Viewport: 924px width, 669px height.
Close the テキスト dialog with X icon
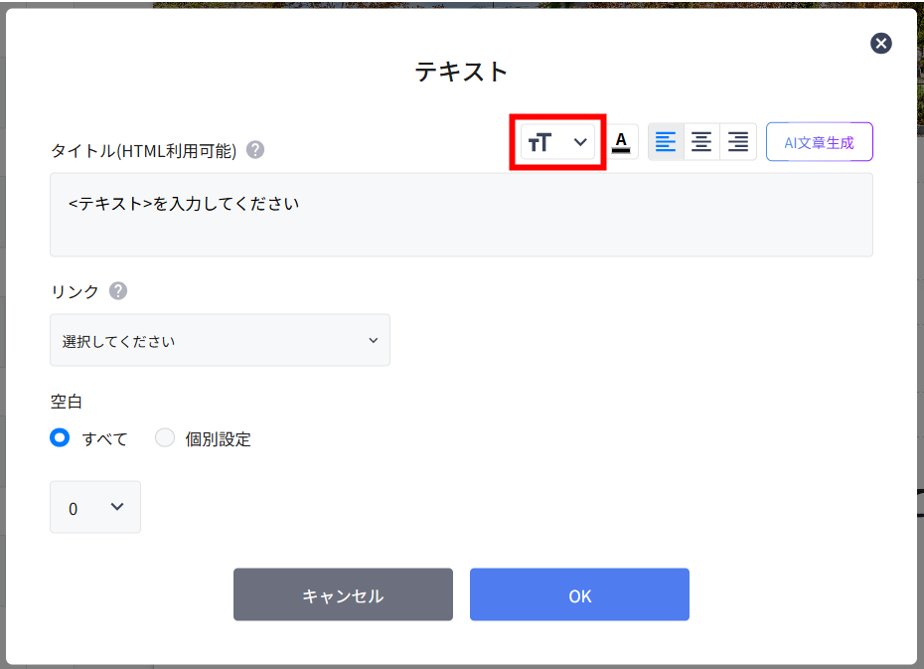[880, 43]
